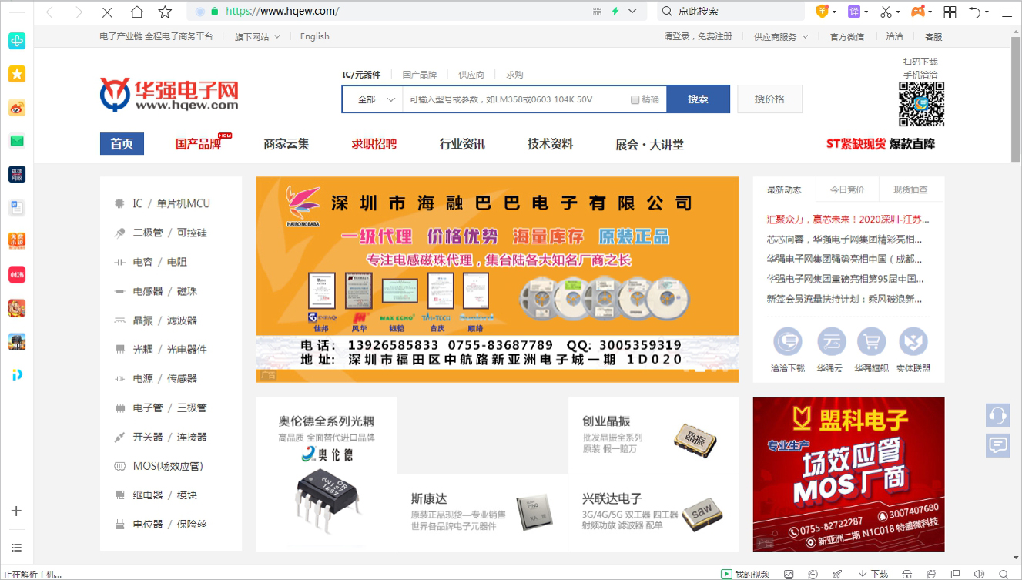
Task: Open the browser hamburger main menu
Action: (x=1005, y=12)
